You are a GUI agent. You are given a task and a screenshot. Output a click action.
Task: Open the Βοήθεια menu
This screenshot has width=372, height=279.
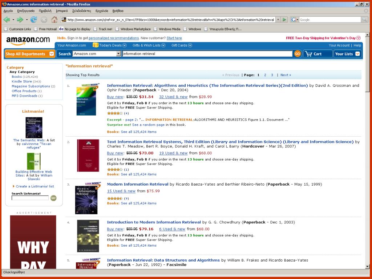coord(118,11)
